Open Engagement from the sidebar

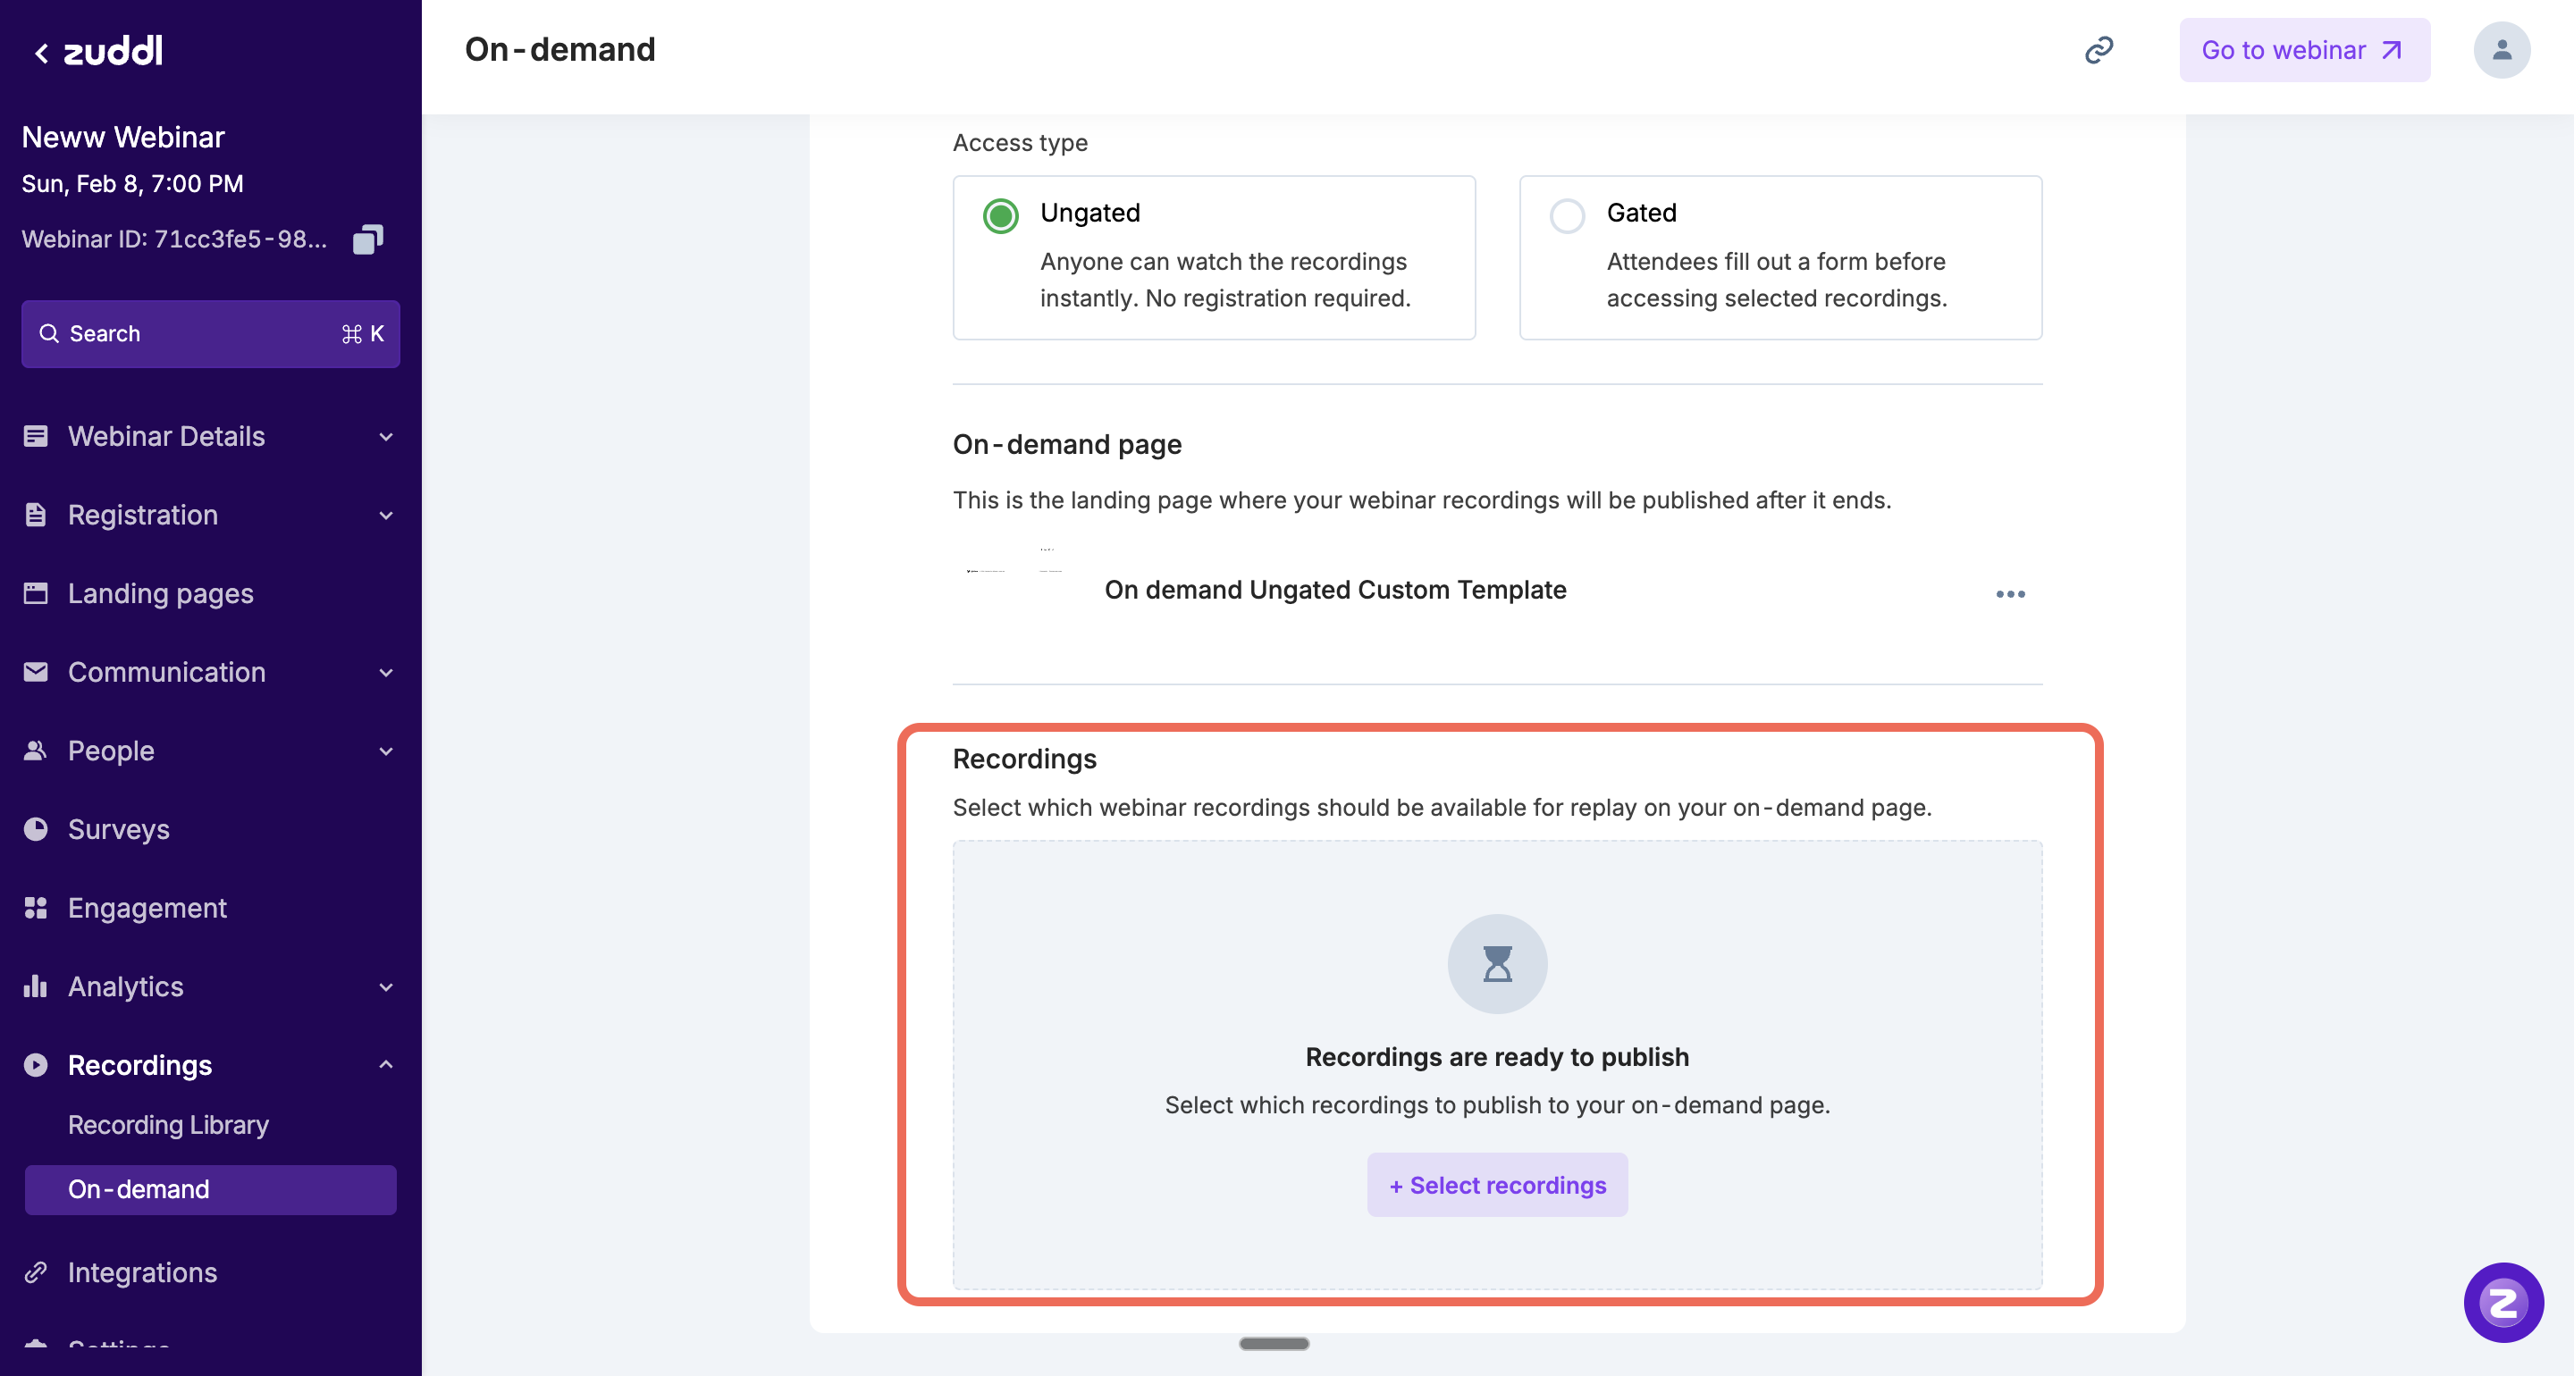(x=147, y=907)
